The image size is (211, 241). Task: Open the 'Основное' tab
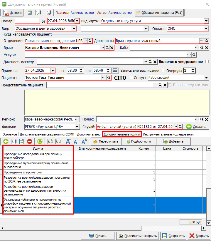pyautogui.click(x=10, y=134)
